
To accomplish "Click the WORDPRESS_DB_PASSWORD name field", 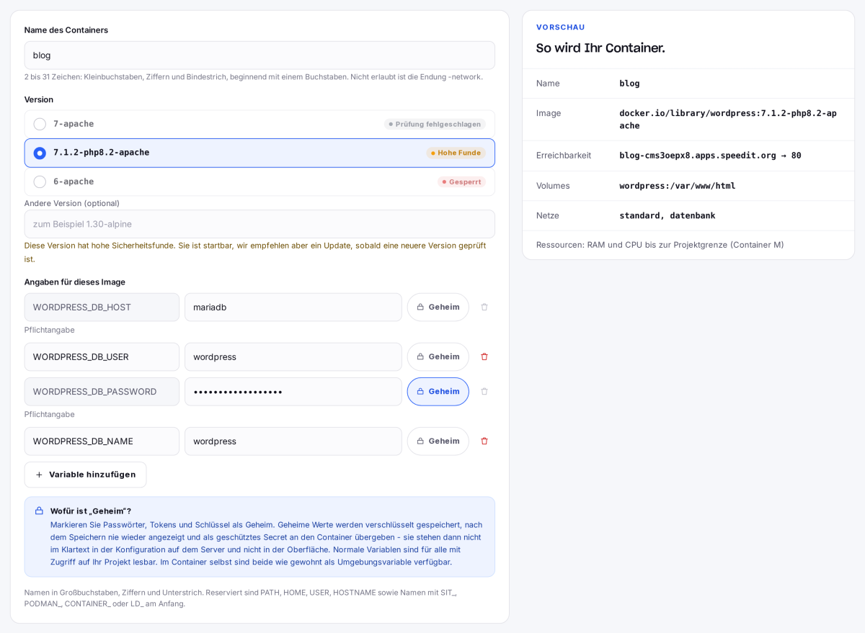I will coord(102,391).
